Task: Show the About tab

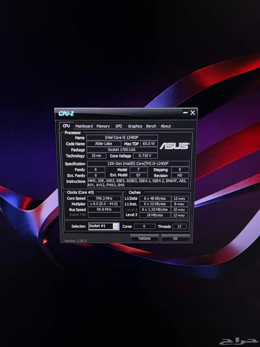Action: click(166, 126)
